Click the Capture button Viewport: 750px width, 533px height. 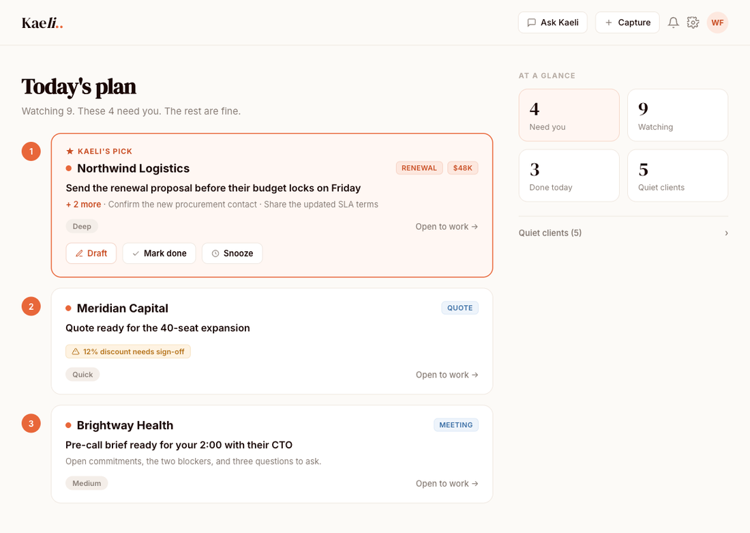627,23
